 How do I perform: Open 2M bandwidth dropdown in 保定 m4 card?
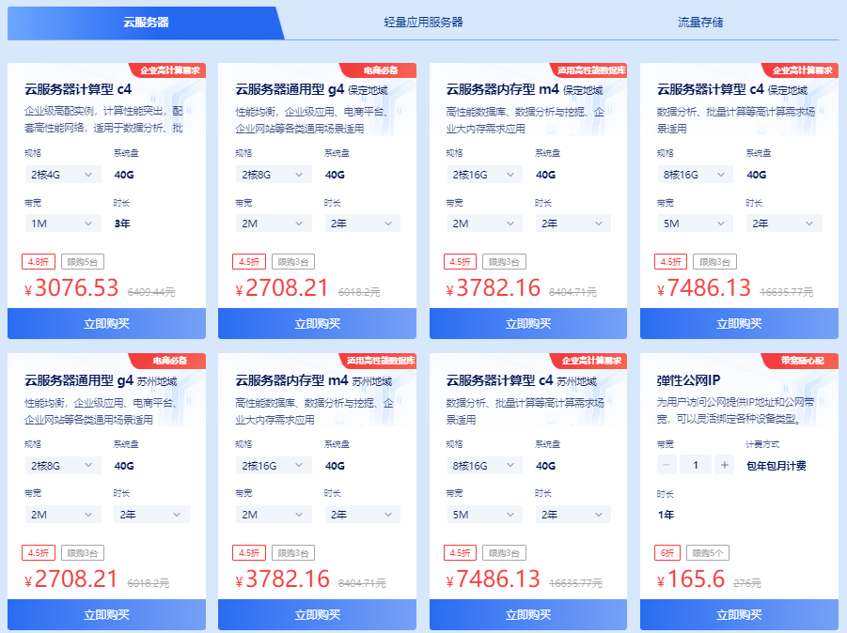[484, 224]
